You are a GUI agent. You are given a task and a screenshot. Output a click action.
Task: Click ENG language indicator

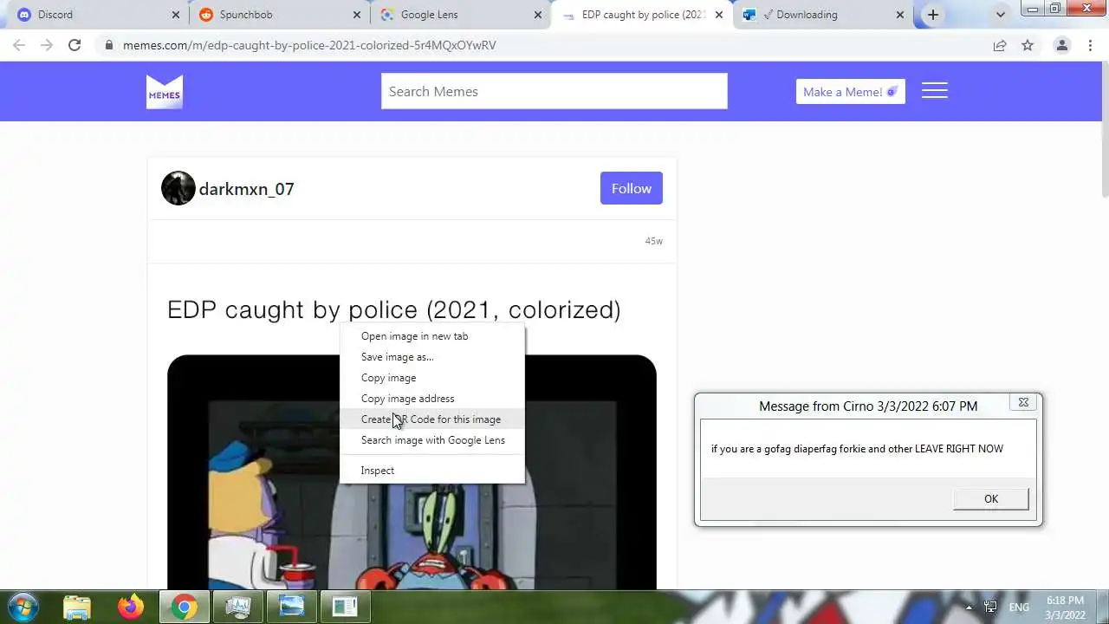tap(1019, 607)
